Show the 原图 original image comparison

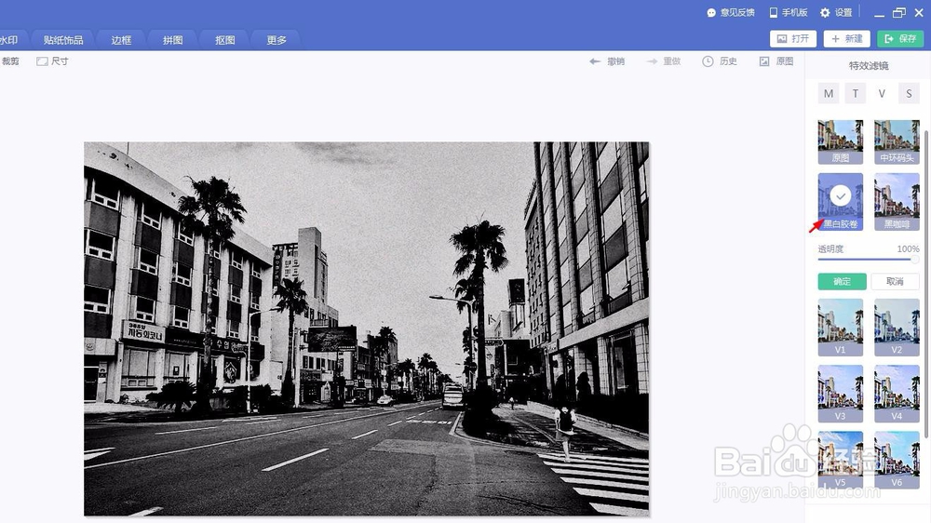click(x=776, y=61)
